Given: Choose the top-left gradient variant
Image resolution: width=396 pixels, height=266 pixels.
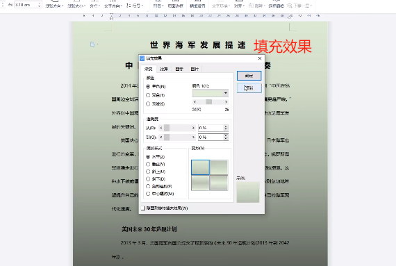Looking at the screenshot, I should [x=200, y=167].
